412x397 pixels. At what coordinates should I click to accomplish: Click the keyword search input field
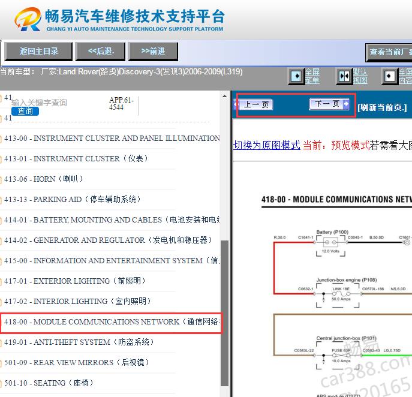tap(40, 103)
